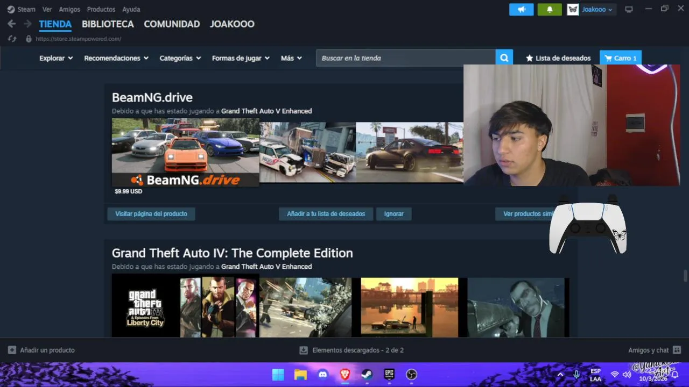Click the store page vertical scrollbar
The width and height of the screenshot is (689, 387).
coord(685,275)
